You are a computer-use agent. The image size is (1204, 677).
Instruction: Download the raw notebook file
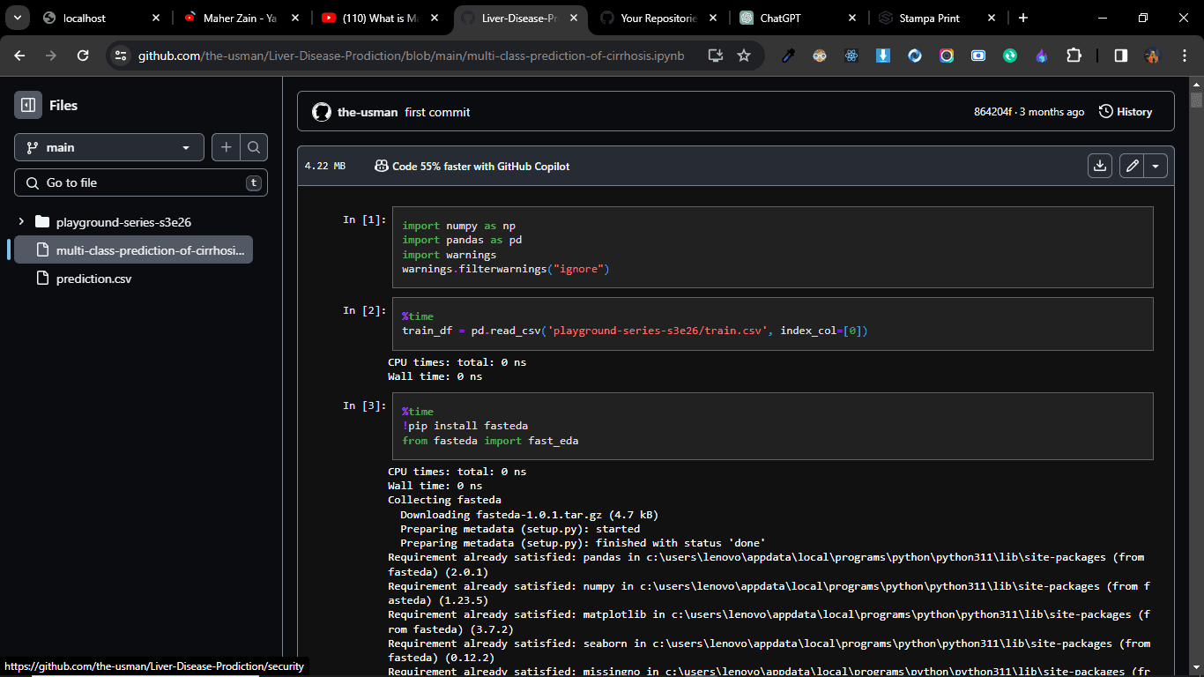tap(1099, 166)
